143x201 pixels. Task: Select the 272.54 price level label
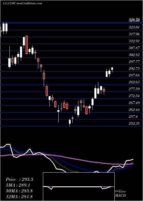[x=134, y=96]
